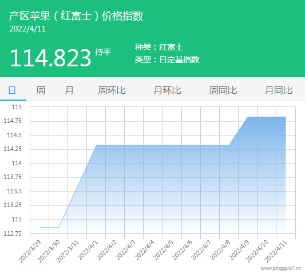Click the 2022/4/11 x-axis date label

276,251
